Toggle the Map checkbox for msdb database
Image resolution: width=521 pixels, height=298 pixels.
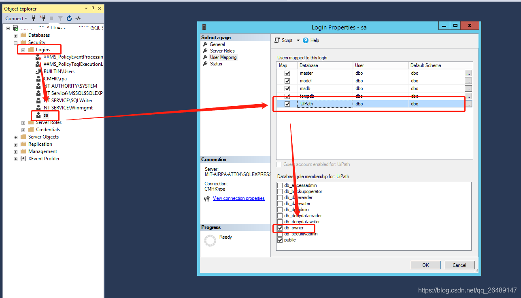coord(287,88)
